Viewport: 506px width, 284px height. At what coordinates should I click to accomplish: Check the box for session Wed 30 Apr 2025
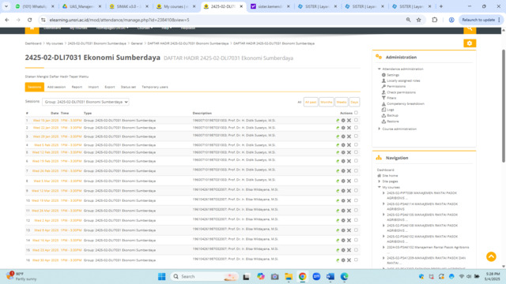(x=356, y=260)
